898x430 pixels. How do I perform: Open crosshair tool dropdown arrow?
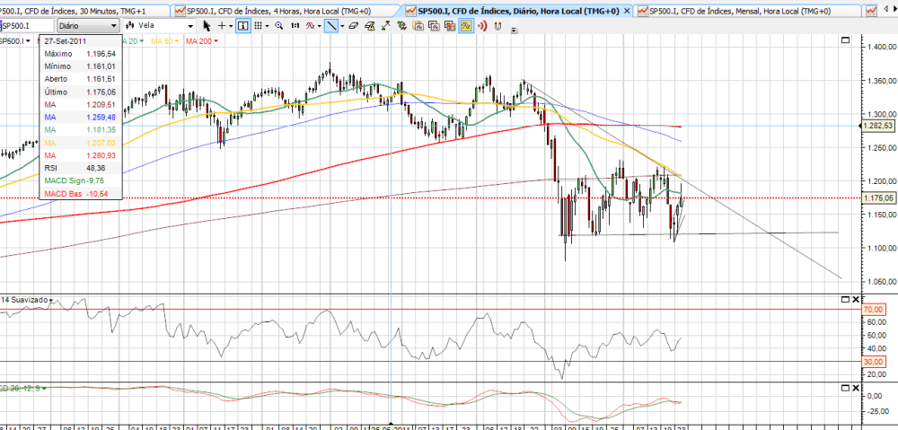click(x=231, y=26)
